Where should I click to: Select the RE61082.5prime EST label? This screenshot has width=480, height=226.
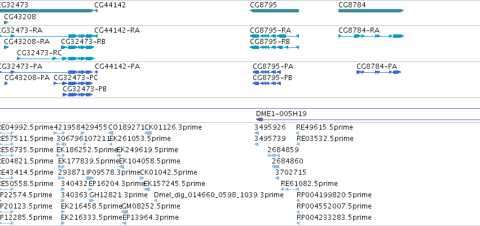pyautogui.click(x=309, y=184)
